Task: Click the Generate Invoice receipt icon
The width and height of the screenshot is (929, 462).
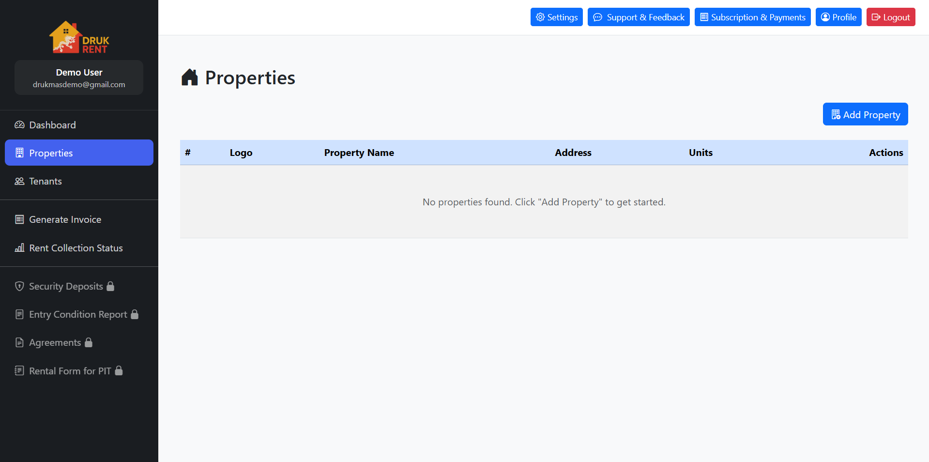Action: [x=19, y=219]
